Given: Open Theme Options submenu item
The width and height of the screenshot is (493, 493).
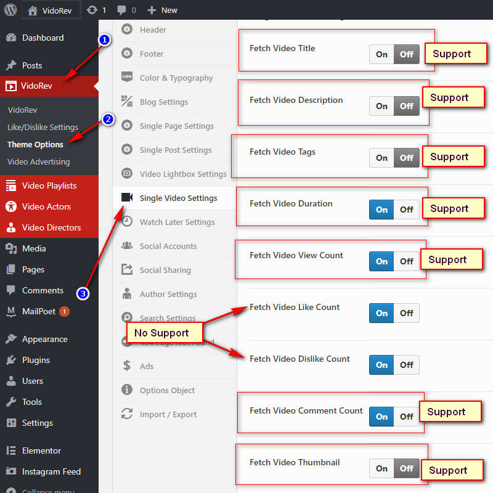Looking at the screenshot, I should pyautogui.click(x=35, y=144).
